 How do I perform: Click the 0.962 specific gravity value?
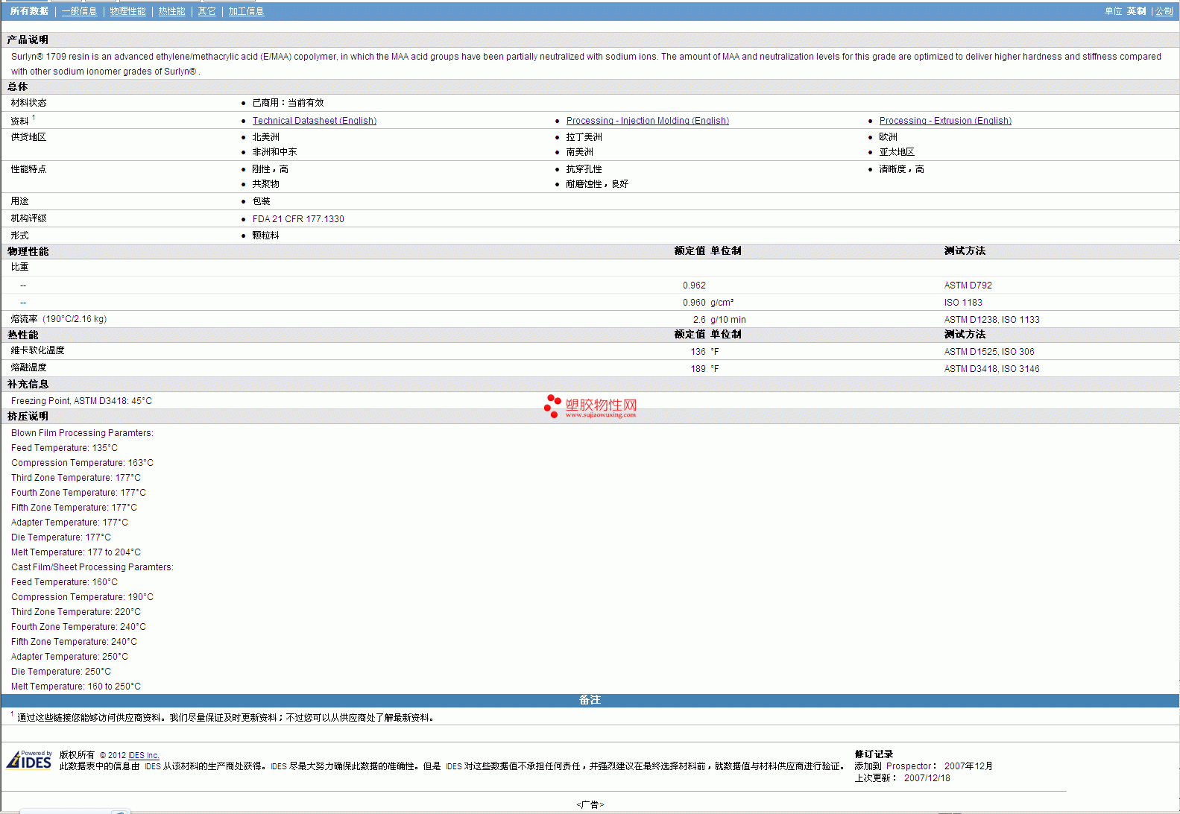coord(694,285)
